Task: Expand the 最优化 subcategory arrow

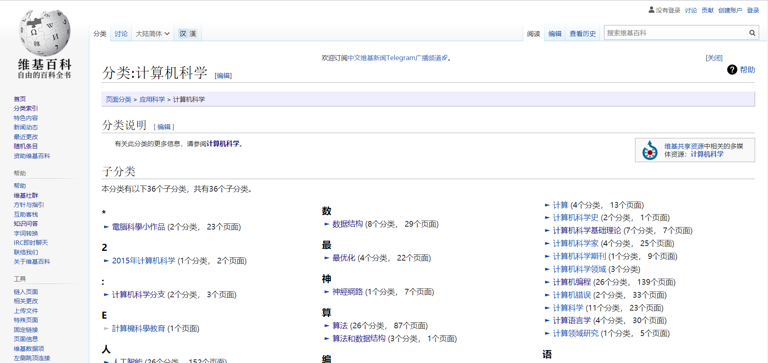Action: click(x=327, y=258)
